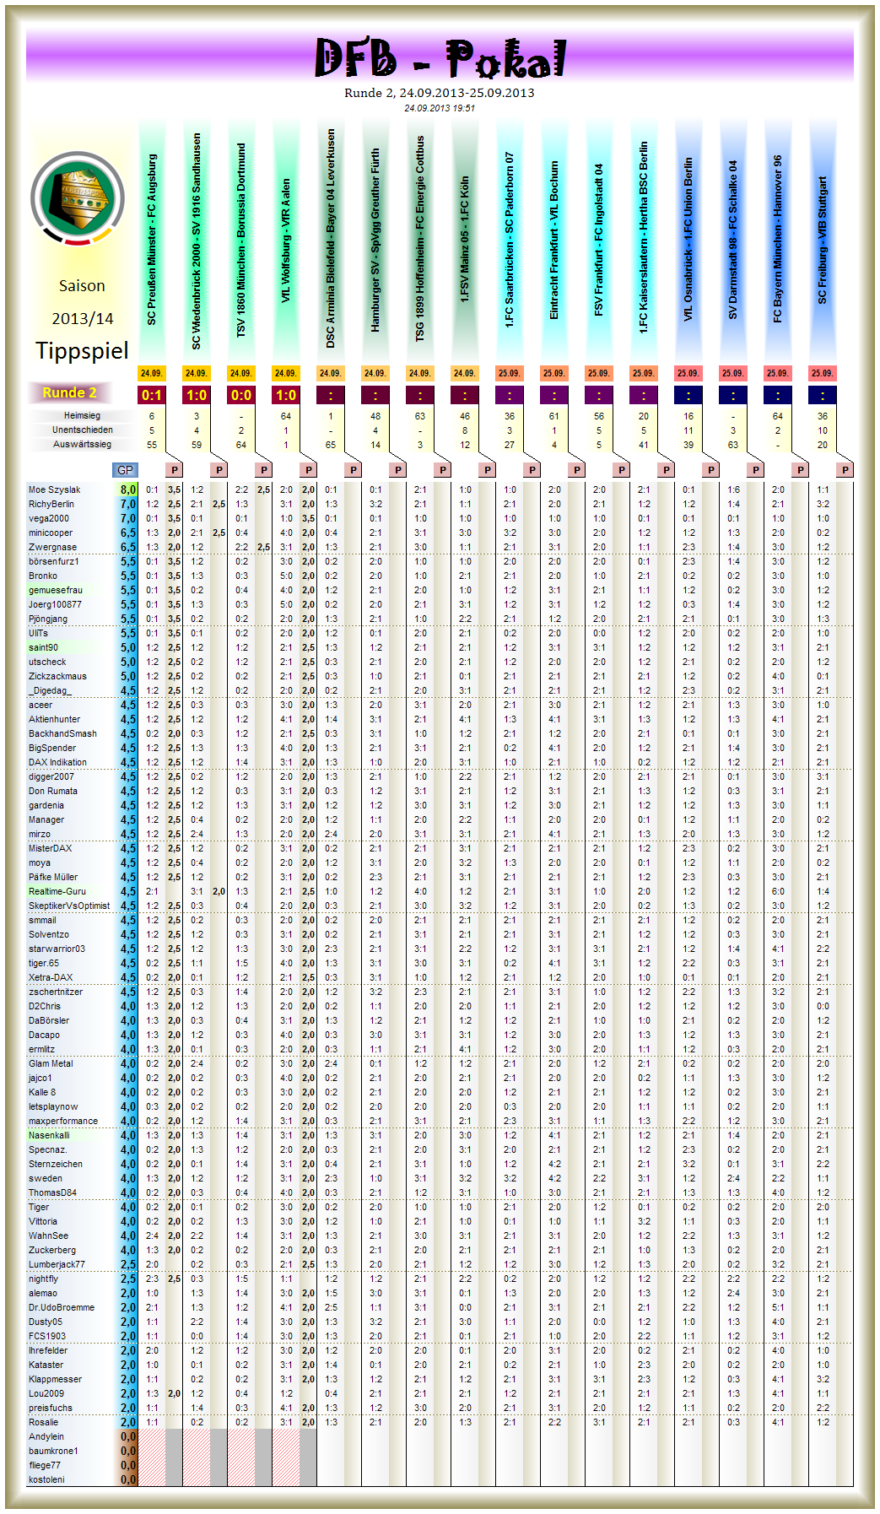Click the 0:1 result for Preußen Münster - FC Augsburg

[152, 395]
